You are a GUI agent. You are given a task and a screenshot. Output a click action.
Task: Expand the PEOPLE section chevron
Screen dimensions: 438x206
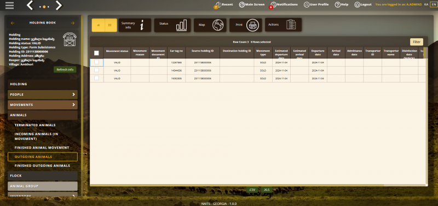(73, 95)
